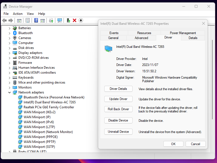217x163 pixels.
Task: Click the Disable Device button
Action: (x=118, y=120)
